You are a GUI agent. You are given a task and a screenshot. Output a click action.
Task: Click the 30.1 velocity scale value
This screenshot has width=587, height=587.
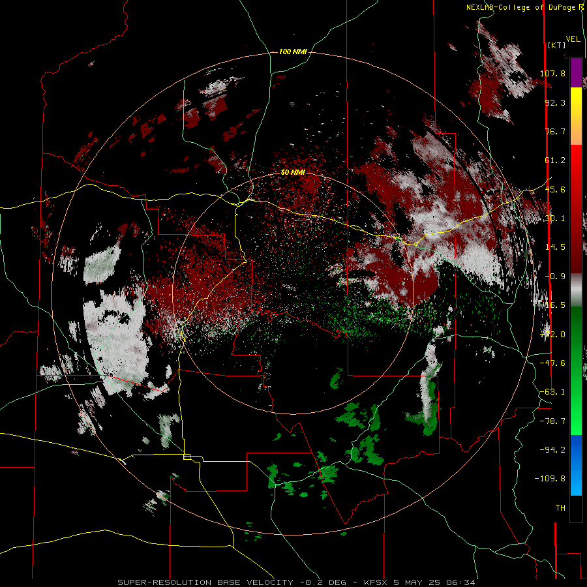pyautogui.click(x=555, y=218)
